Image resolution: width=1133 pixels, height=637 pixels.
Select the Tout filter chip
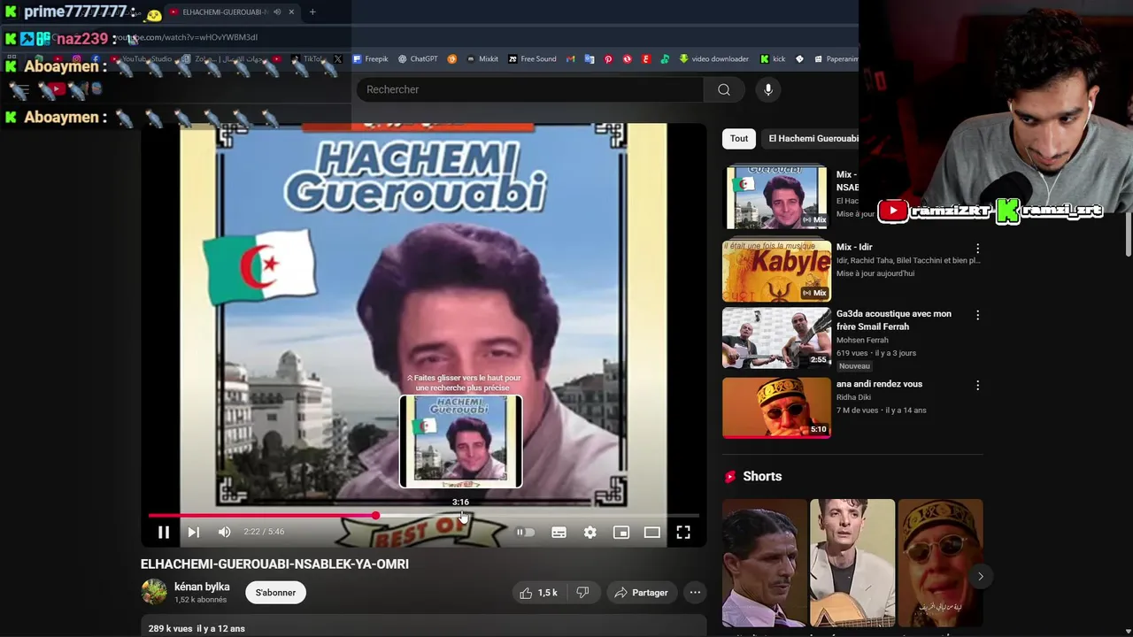(x=739, y=138)
